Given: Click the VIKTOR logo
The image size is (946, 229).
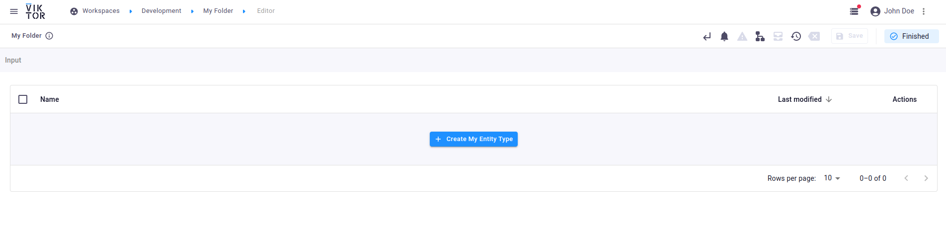Looking at the screenshot, I should [35, 11].
